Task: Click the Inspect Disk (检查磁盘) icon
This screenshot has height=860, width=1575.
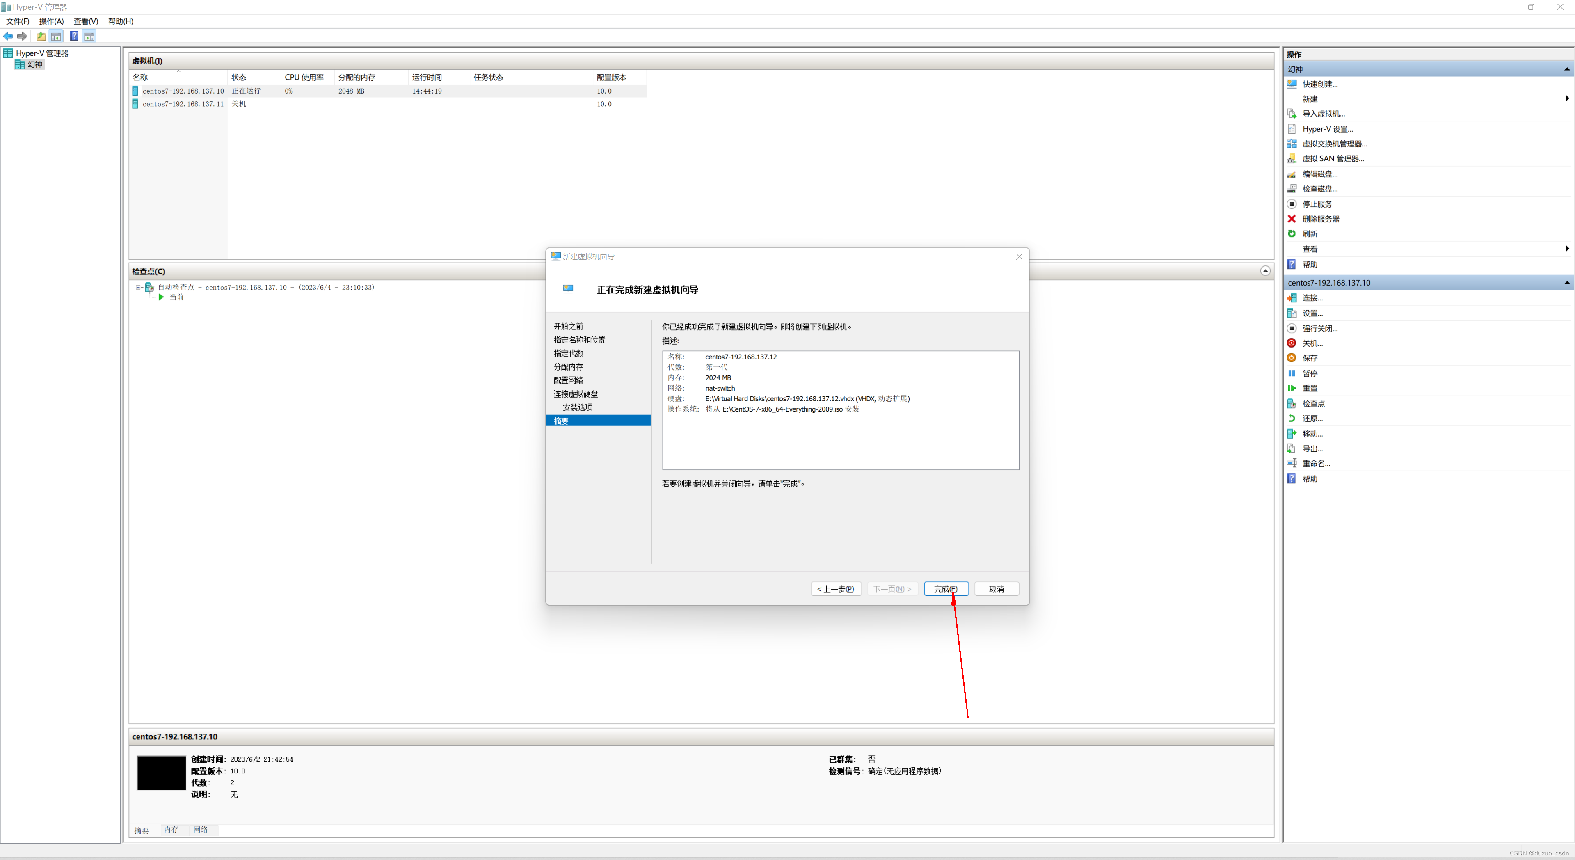Action: pyautogui.click(x=1292, y=189)
